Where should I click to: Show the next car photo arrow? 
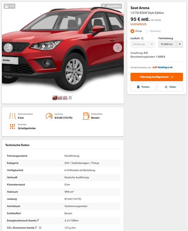click(x=117, y=47)
